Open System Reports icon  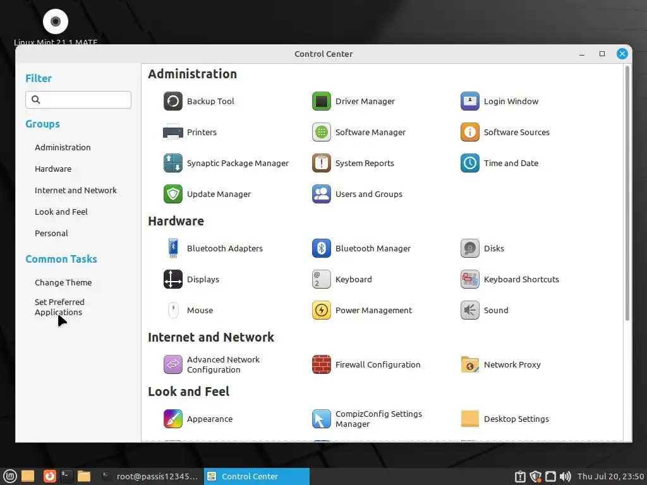pyautogui.click(x=322, y=164)
